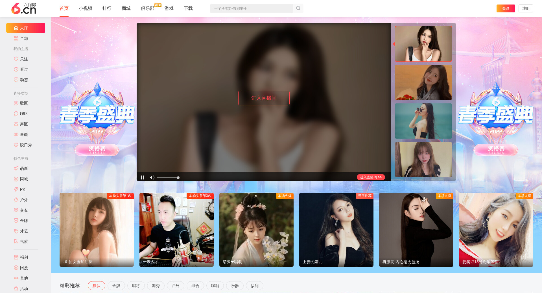Click the 歌区 icon in sidebar
542x293 pixels.
pos(16,103)
